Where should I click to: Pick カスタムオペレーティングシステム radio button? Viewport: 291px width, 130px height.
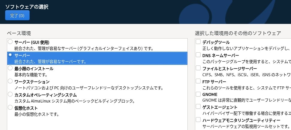(x=10, y=94)
